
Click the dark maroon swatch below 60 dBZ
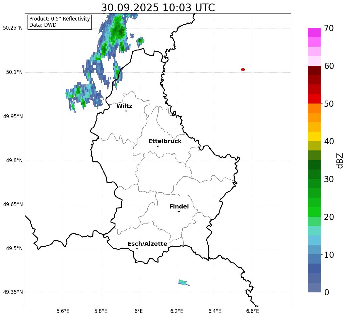pos(314,70)
